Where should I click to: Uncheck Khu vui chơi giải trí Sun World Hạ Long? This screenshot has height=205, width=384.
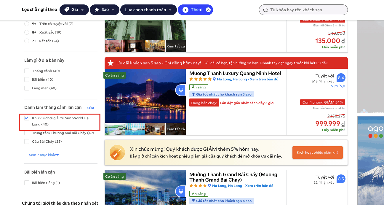click(x=27, y=118)
